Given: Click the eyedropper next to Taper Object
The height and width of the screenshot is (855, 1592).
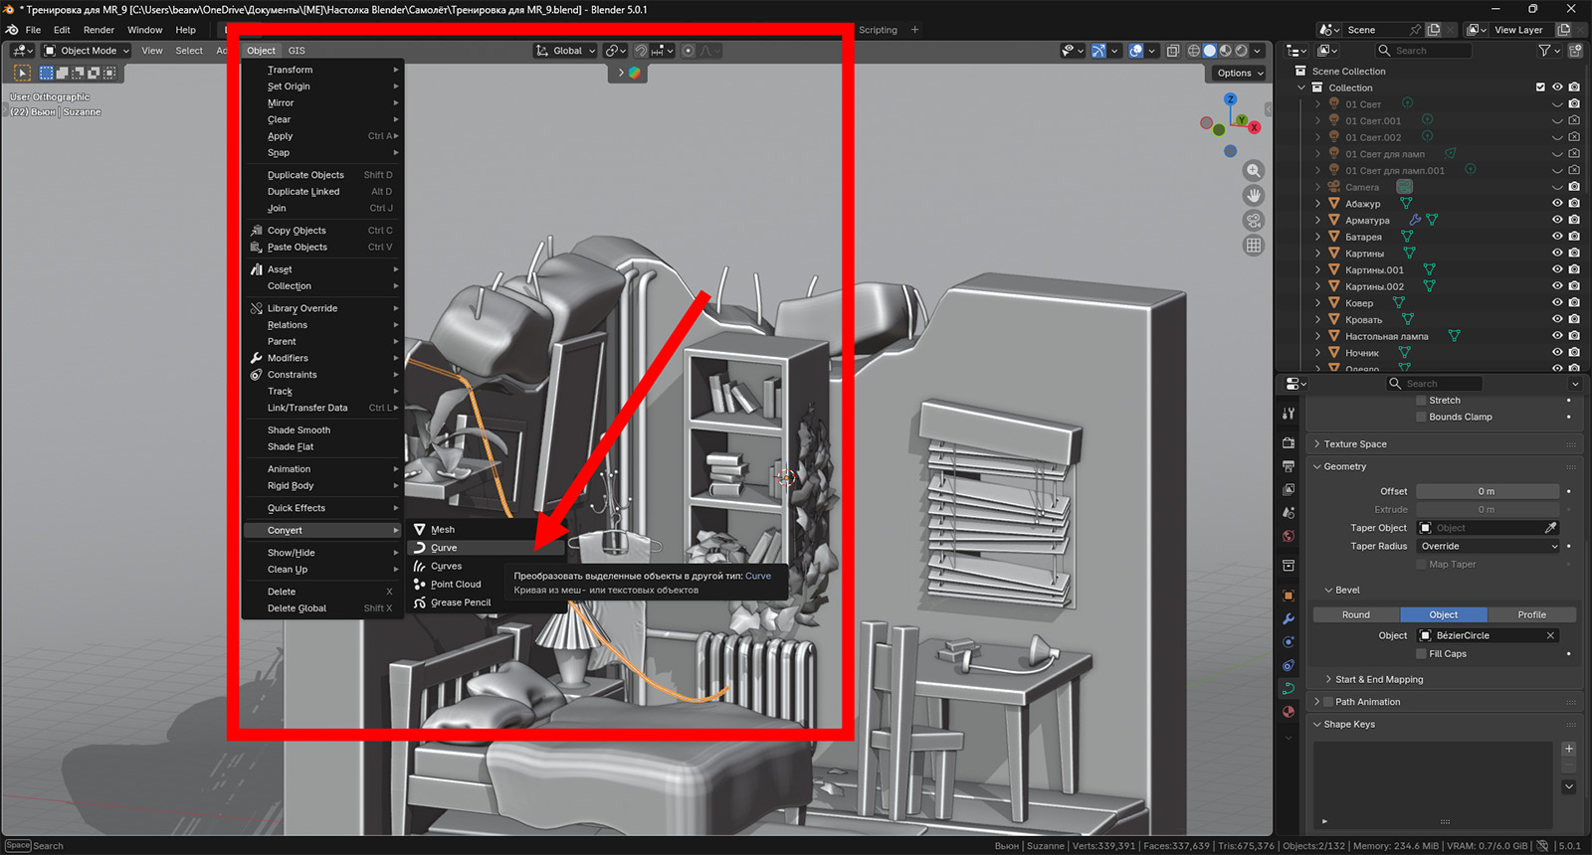Looking at the screenshot, I should tap(1550, 528).
